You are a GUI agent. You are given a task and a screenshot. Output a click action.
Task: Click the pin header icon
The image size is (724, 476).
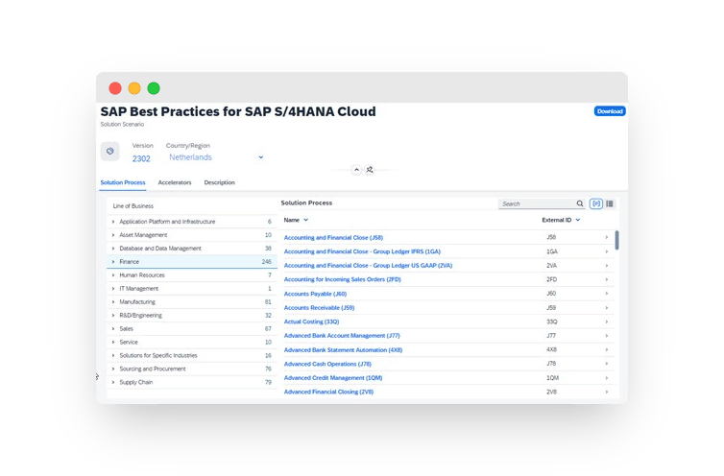pos(370,170)
